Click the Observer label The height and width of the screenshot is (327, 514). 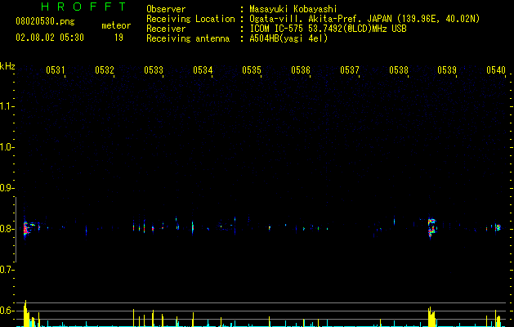(166, 9)
